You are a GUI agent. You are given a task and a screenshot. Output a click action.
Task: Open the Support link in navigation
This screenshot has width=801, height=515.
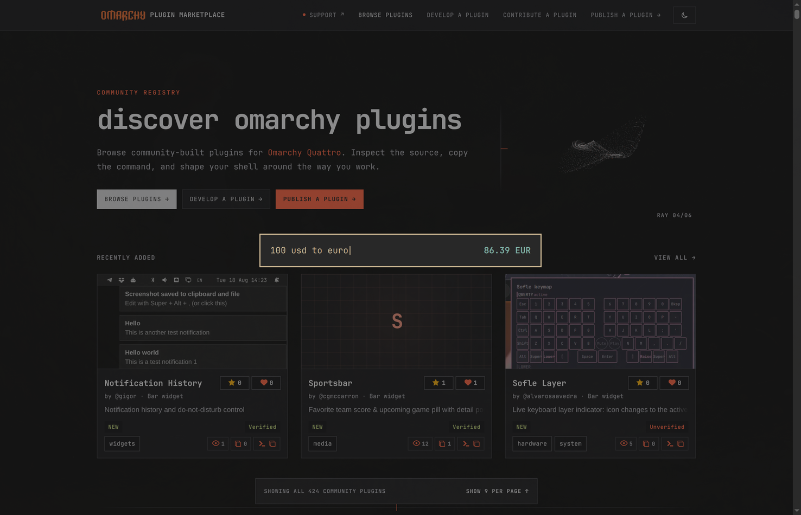[x=323, y=15]
